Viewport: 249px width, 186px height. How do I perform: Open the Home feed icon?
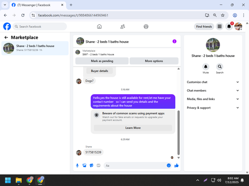tap(99, 26)
